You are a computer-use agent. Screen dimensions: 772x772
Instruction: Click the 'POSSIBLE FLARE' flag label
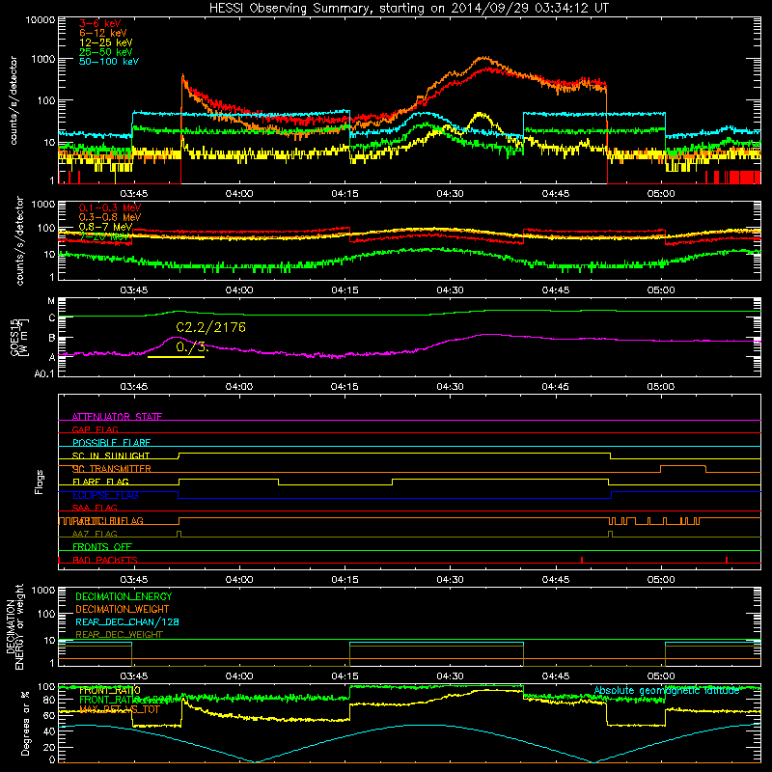pos(111,443)
